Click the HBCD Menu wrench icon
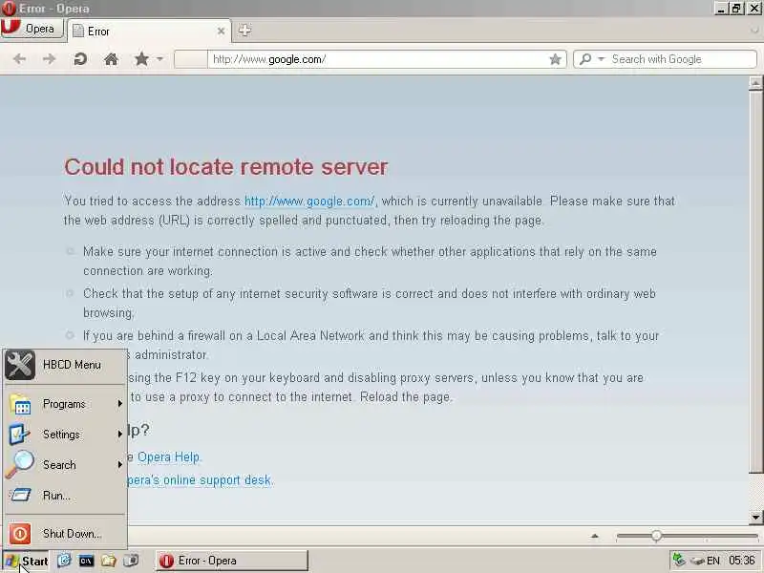This screenshot has width=764, height=573. click(x=20, y=365)
